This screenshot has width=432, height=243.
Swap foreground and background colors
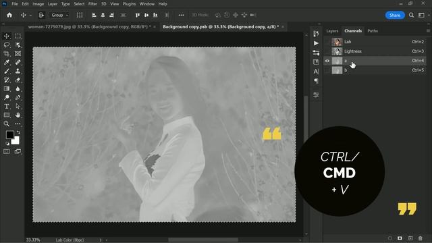[x=18, y=132]
